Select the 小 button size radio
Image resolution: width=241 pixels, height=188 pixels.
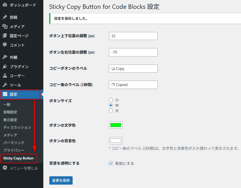111,100
